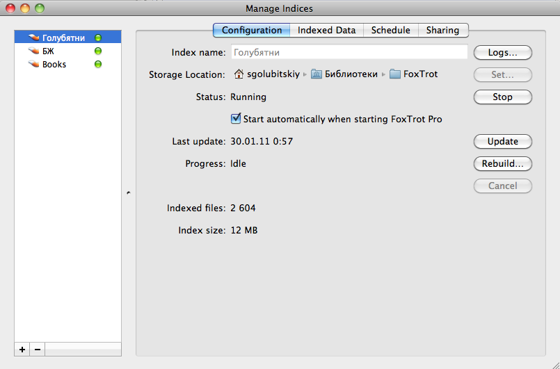Add a new index with plus button
Screen dimensions: 560x369
[x=22, y=350]
